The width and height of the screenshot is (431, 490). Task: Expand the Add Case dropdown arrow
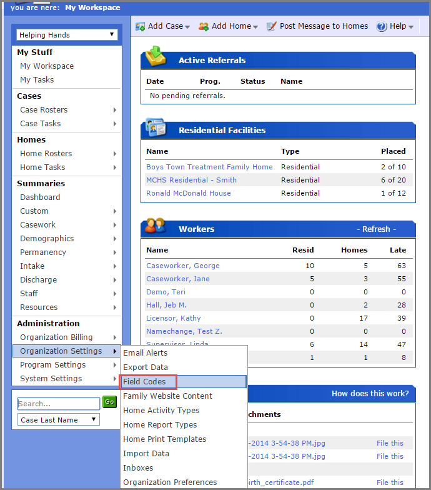(187, 27)
